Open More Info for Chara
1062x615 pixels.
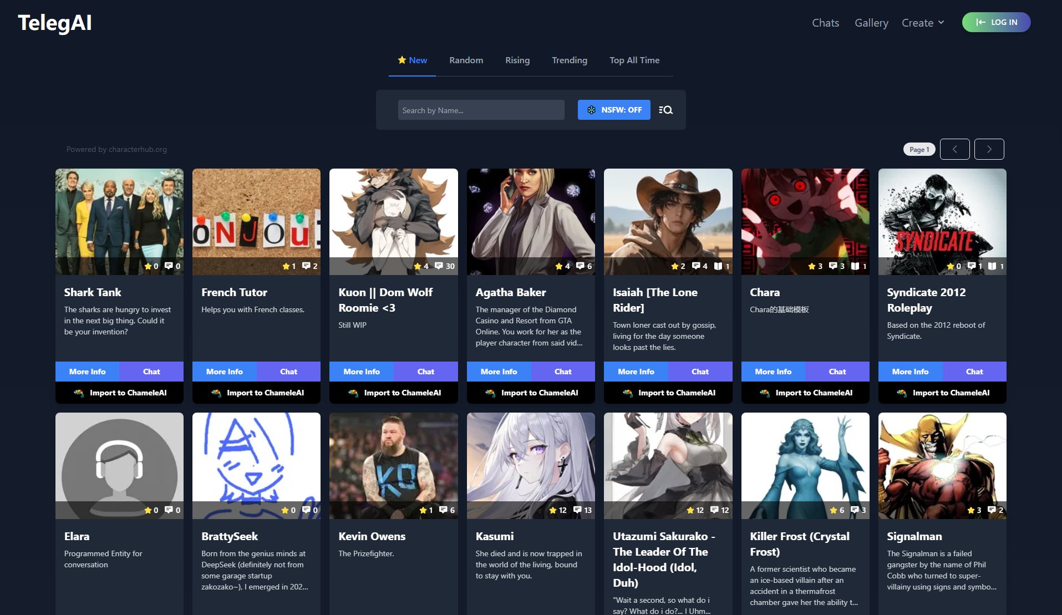tap(773, 372)
